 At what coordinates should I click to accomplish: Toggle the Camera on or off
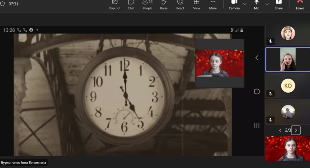click(x=234, y=5)
